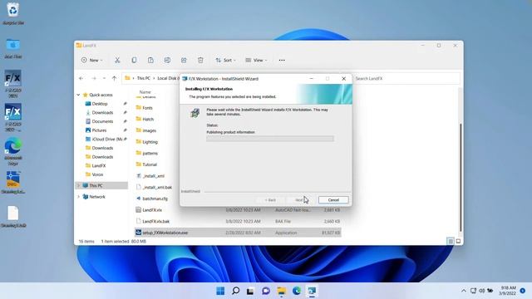This screenshot has height=299, width=532.
Task: Open the Sort dropdown in File Explorer
Action: click(x=225, y=60)
